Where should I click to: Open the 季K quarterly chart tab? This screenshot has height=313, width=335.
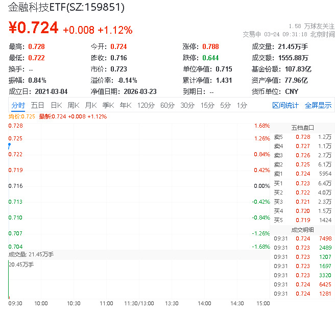pyautogui.click(x=108, y=105)
